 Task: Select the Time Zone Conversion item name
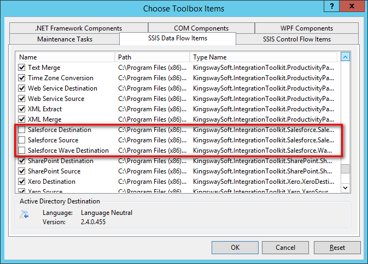61,78
